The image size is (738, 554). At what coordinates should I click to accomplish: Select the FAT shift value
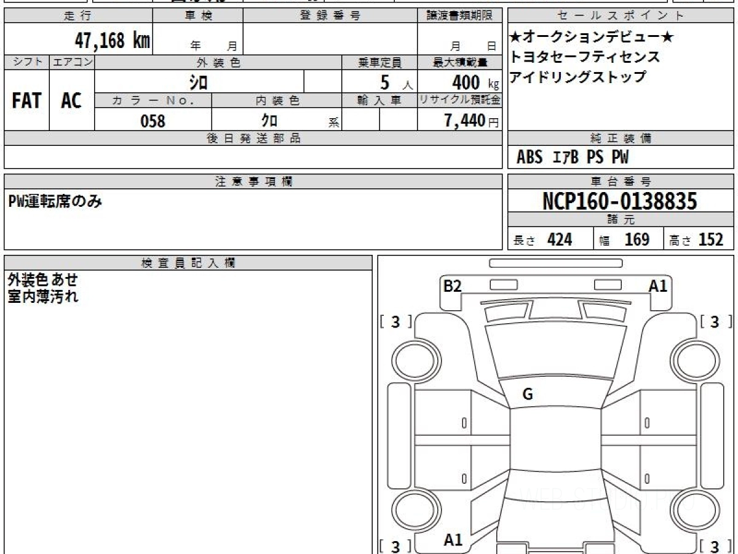click(x=26, y=100)
